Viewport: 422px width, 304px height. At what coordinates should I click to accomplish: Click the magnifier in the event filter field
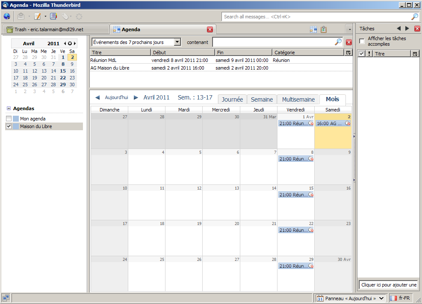point(338,42)
